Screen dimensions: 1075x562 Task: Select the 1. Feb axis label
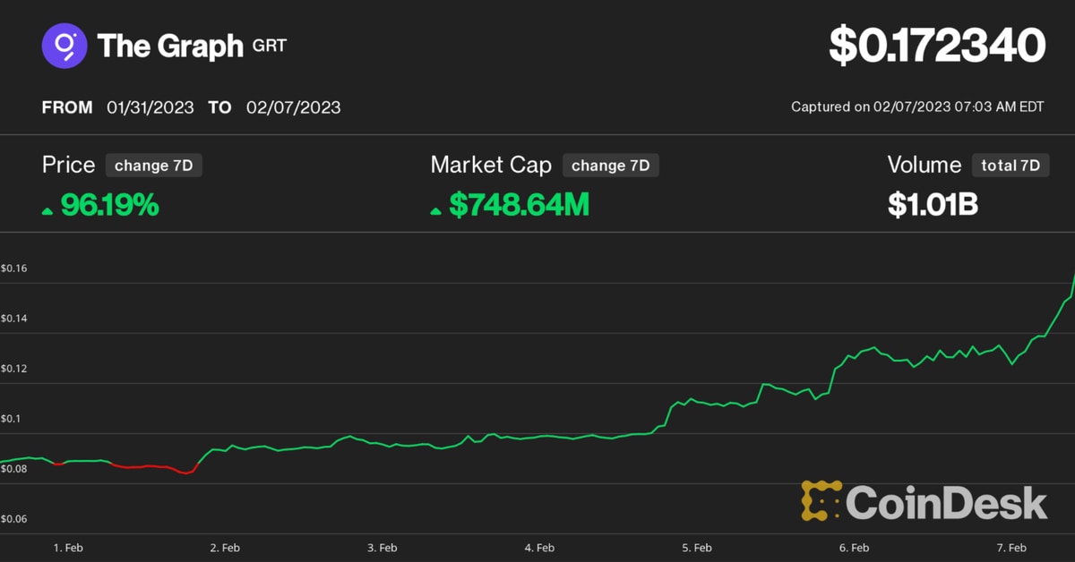click(x=67, y=547)
